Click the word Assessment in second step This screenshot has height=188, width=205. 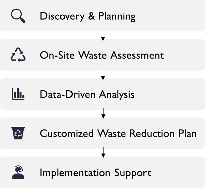coord(137,55)
